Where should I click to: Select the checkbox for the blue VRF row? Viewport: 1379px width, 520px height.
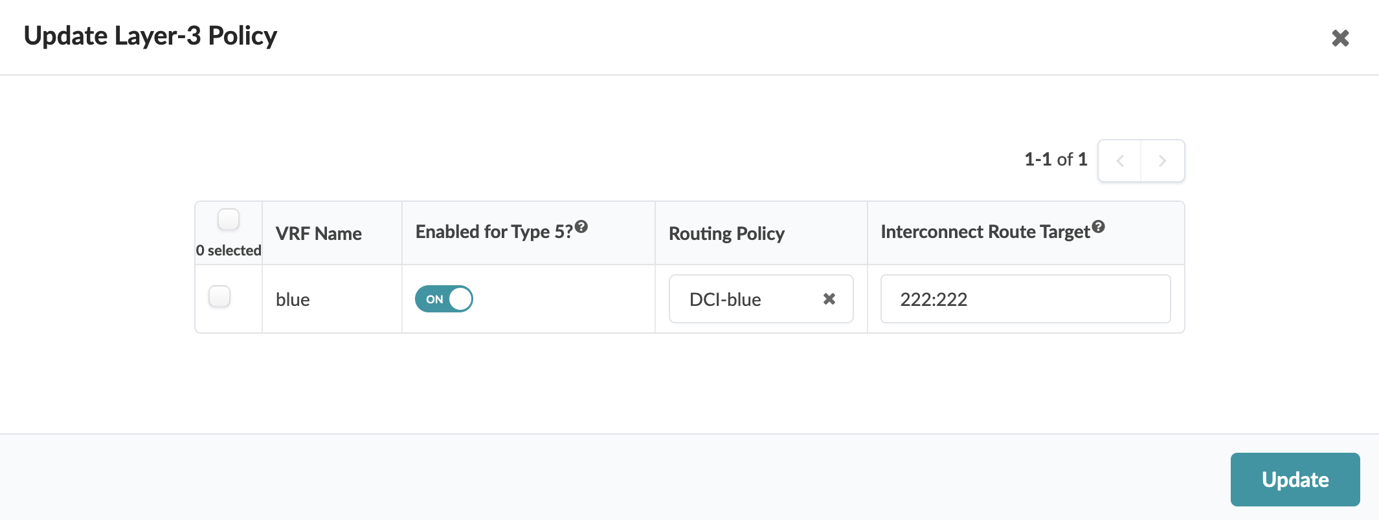219,296
